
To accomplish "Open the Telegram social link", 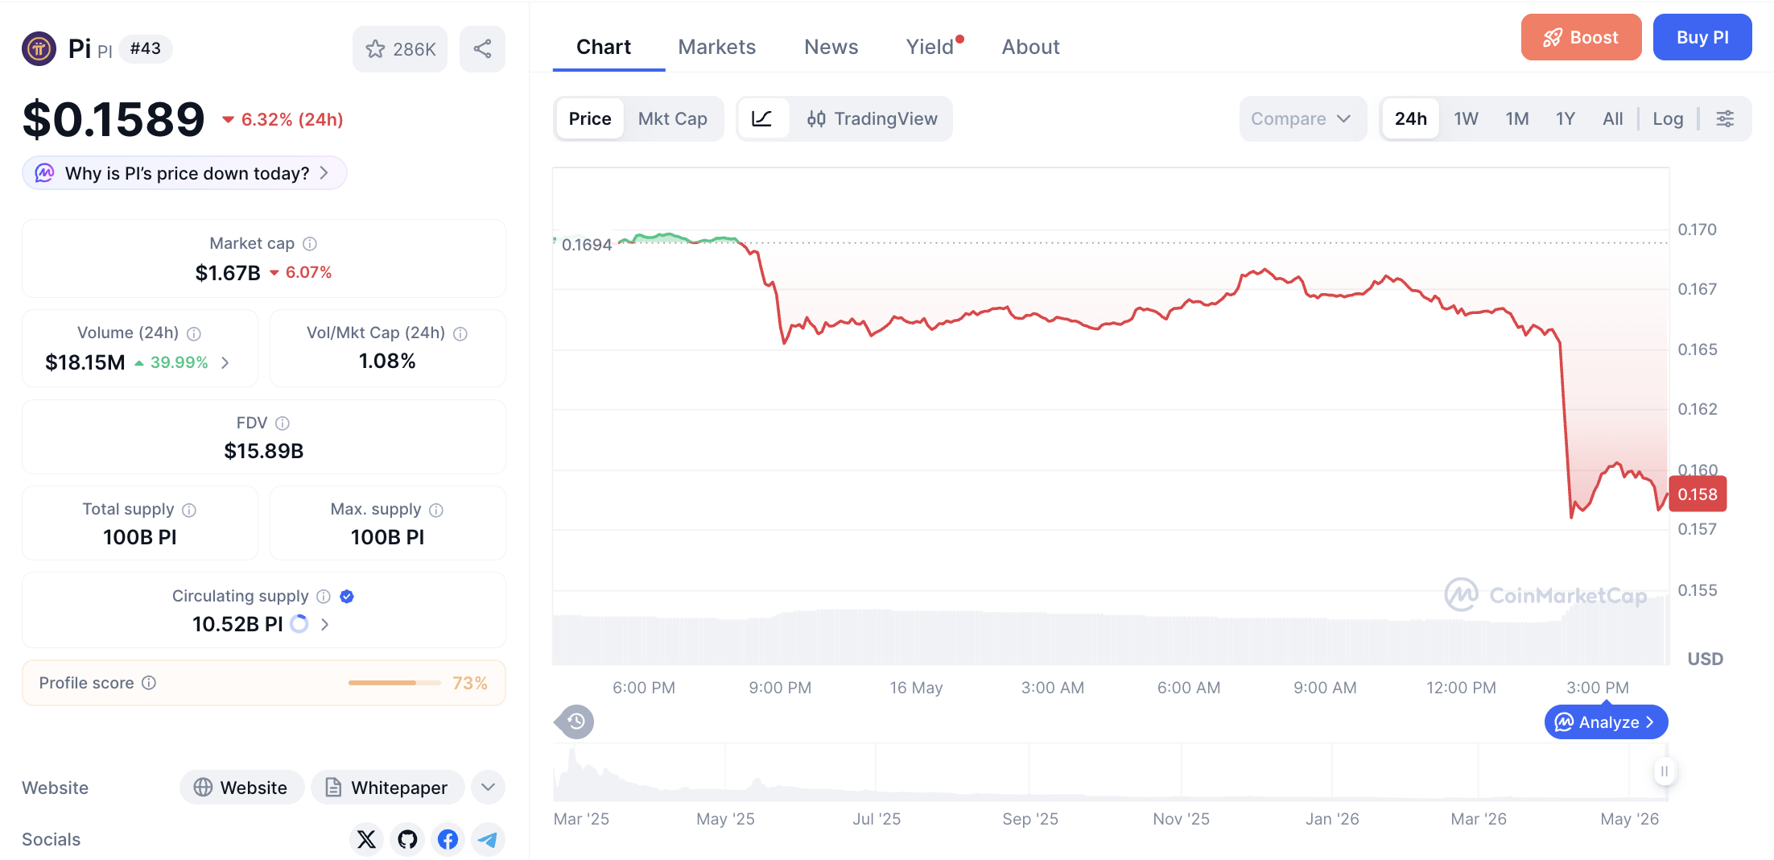I will [x=488, y=839].
